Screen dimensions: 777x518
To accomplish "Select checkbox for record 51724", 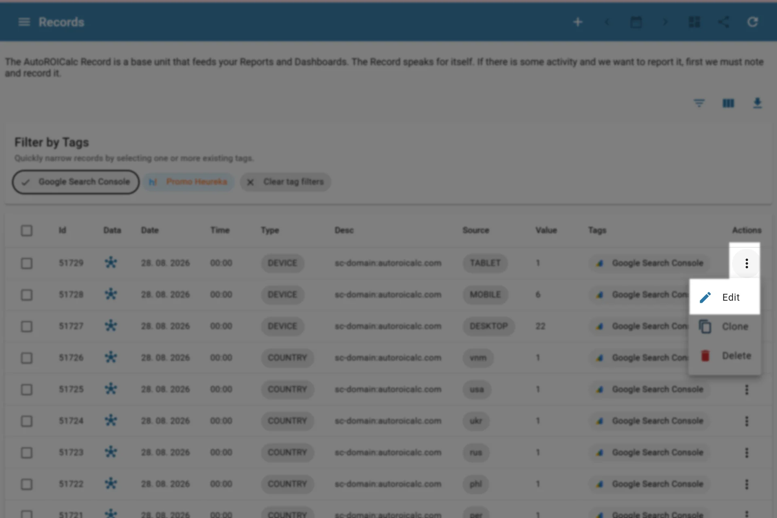I will click(x=27, y=421).
